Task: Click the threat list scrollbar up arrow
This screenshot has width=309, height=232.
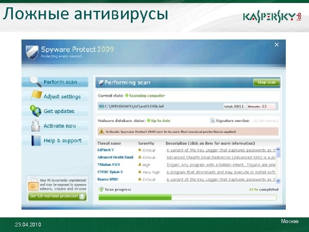Action: coord(278,150)
